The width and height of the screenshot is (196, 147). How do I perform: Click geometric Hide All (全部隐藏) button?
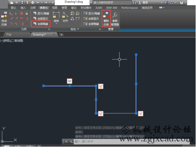[x=41, y=24]
